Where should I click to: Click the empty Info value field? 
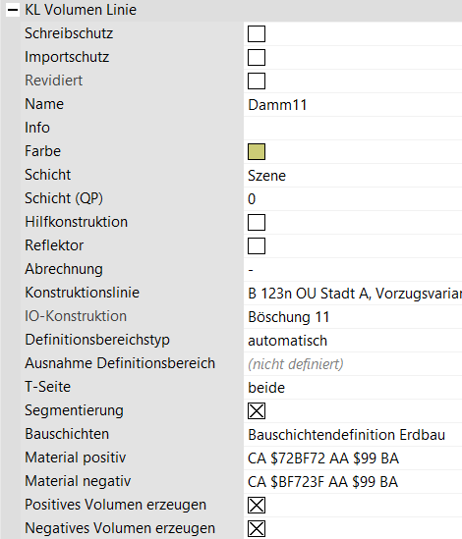point(353,129)
